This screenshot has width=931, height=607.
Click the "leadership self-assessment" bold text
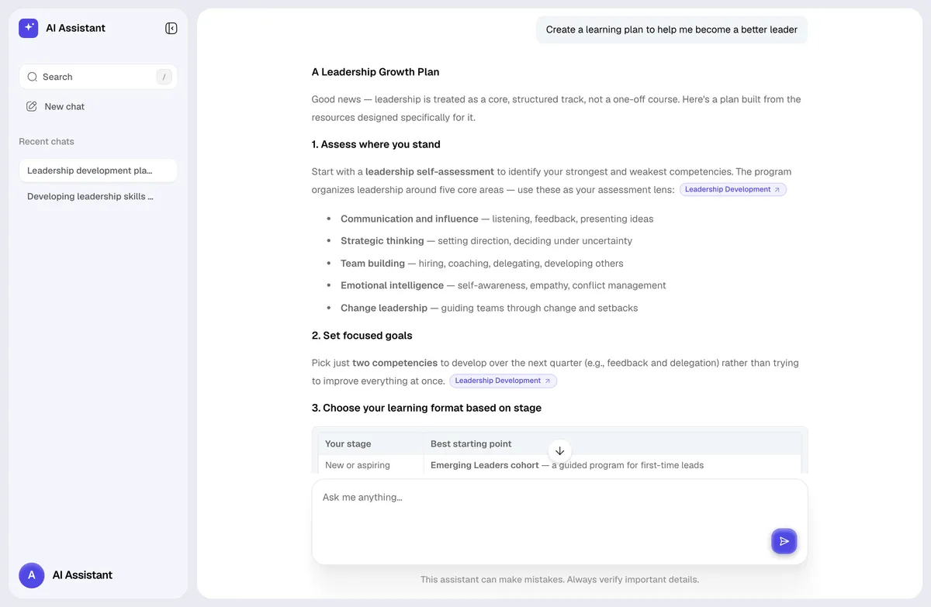[x=430, y=172]
